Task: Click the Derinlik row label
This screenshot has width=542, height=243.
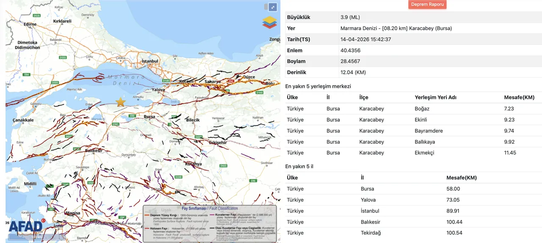Action: (296, 72)
